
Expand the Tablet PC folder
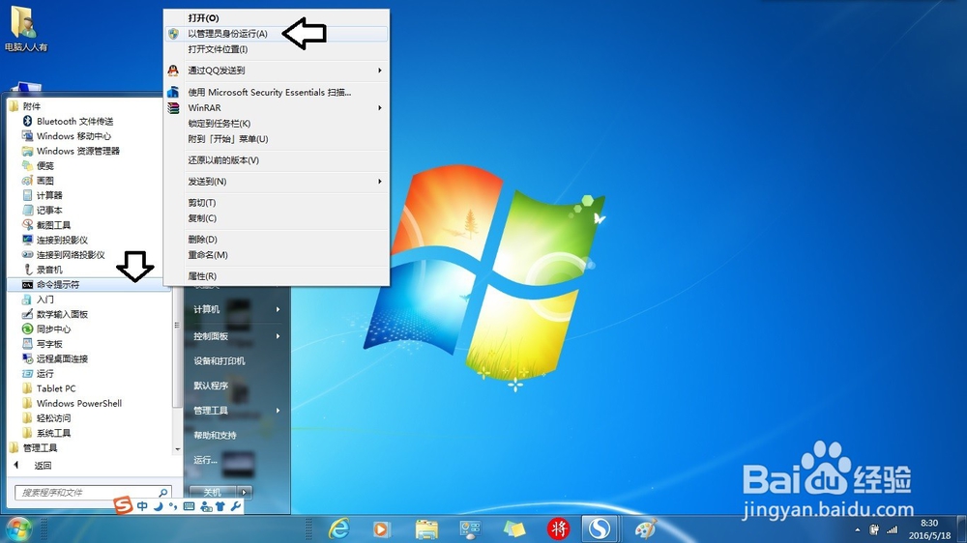49,388
